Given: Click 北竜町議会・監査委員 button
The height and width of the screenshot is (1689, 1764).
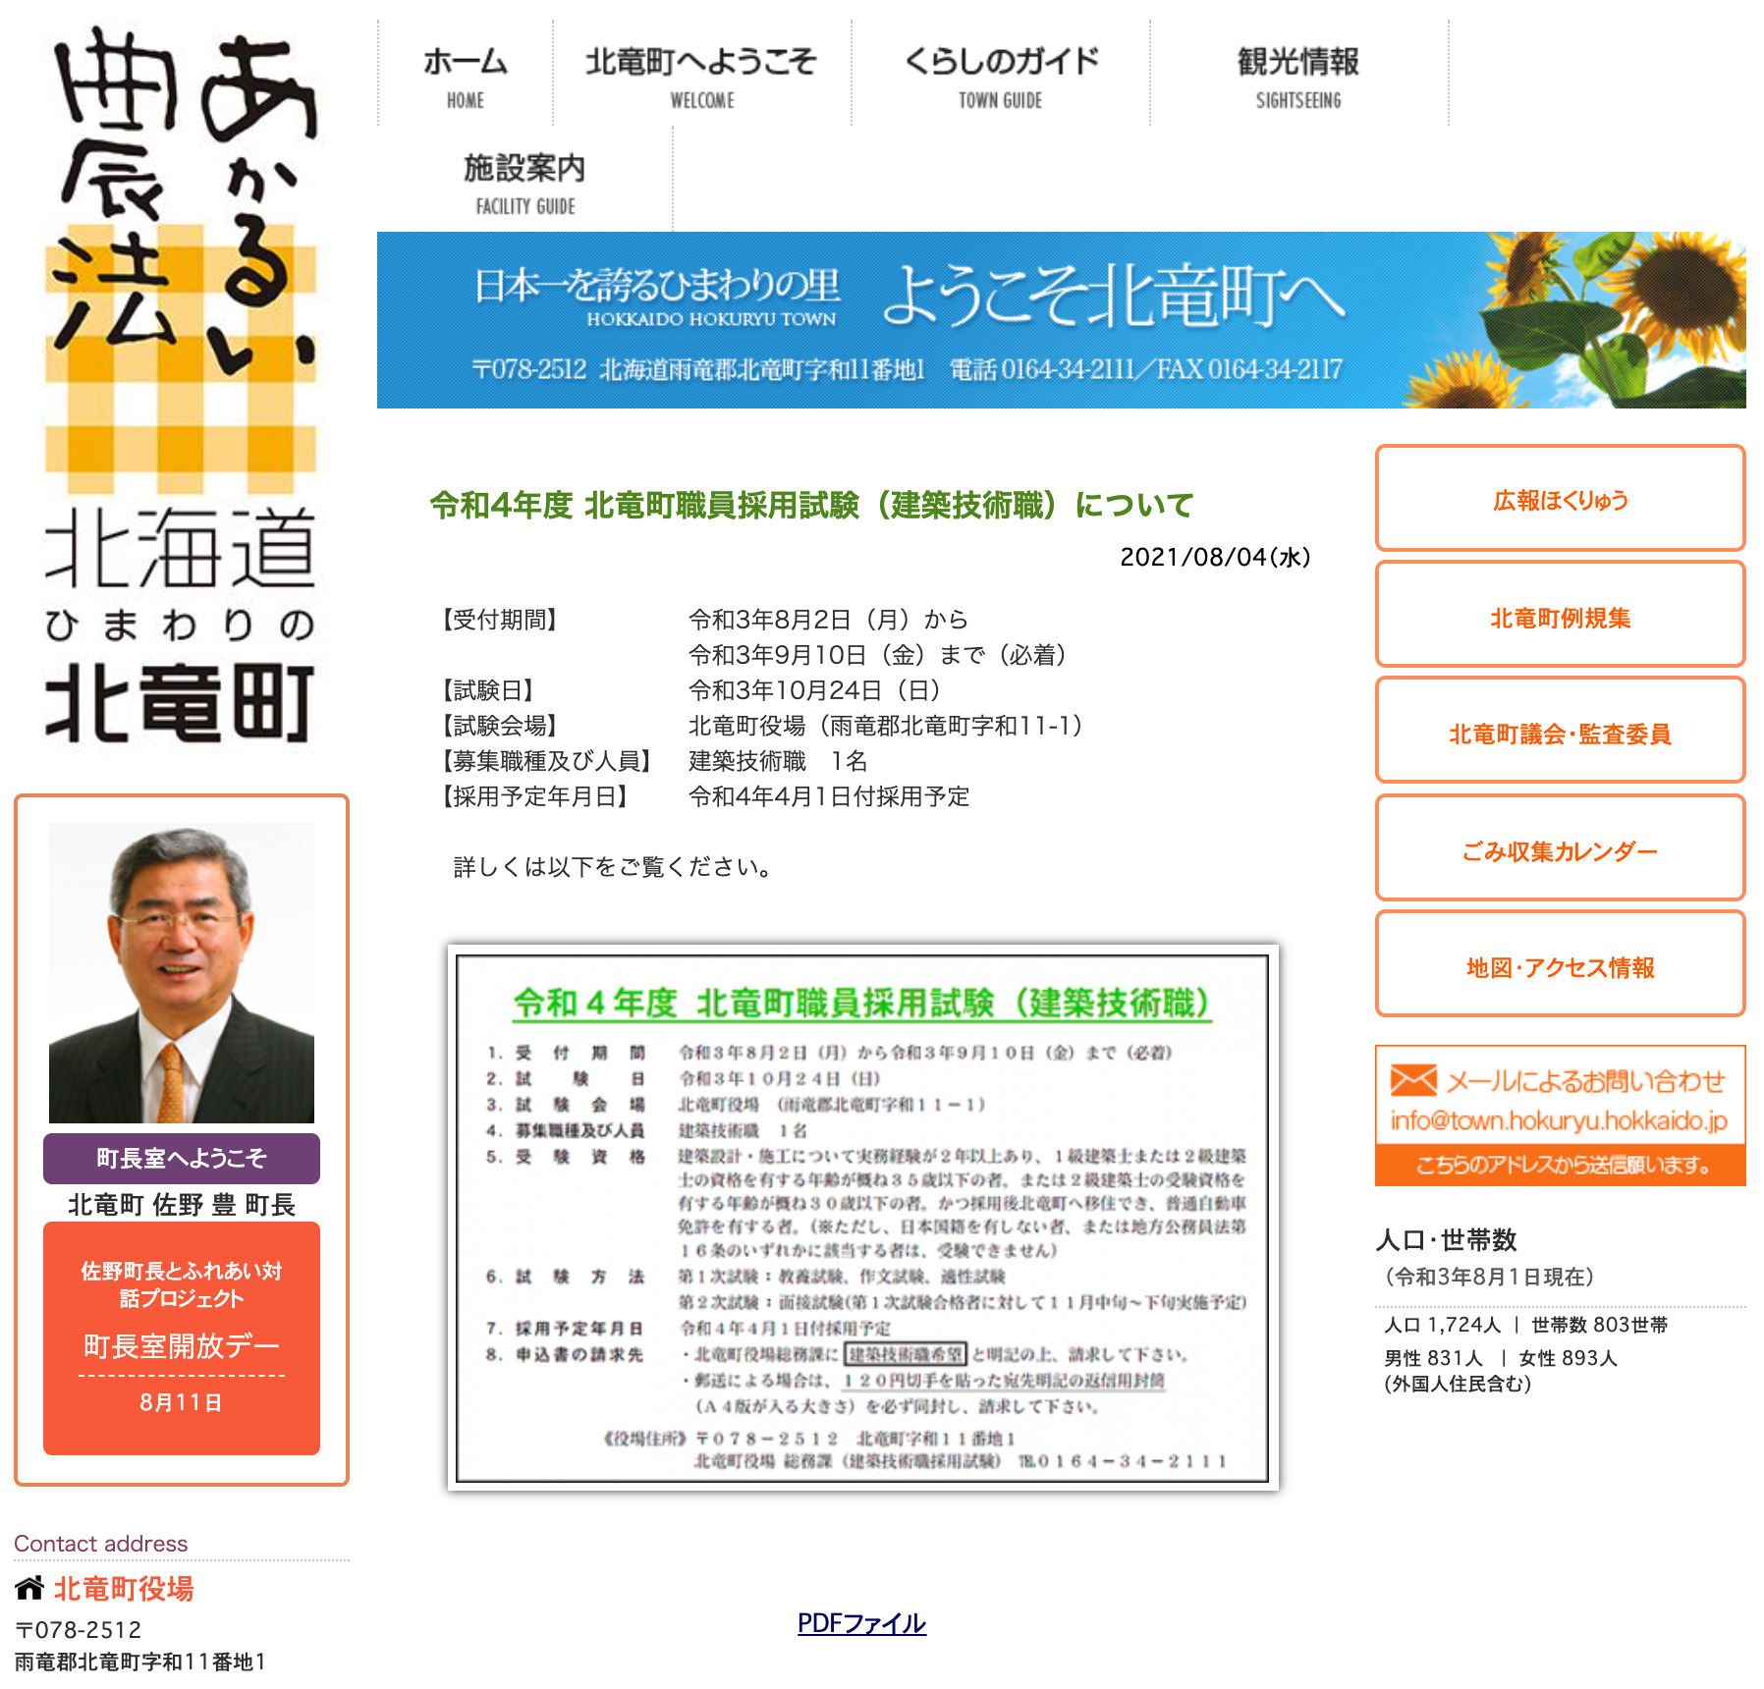Looking at the screenshot, I should click(1560, 733).
